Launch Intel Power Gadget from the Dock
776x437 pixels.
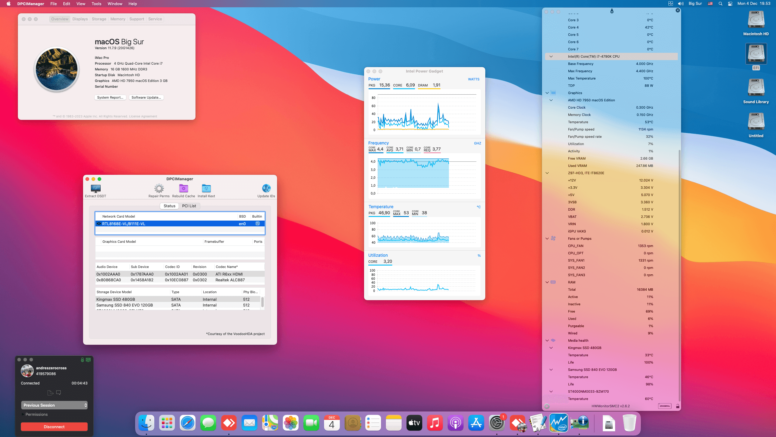(558, 423)
